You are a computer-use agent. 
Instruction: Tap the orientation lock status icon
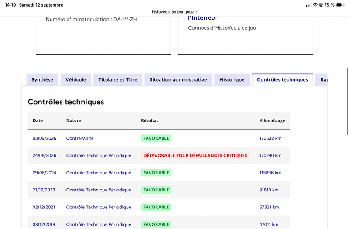321,5
